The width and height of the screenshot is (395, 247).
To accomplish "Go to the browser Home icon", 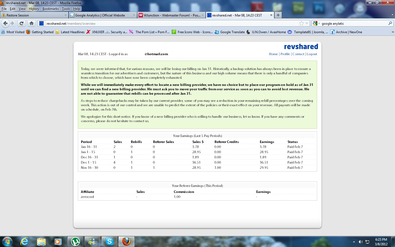I will (x=32, y=23).
